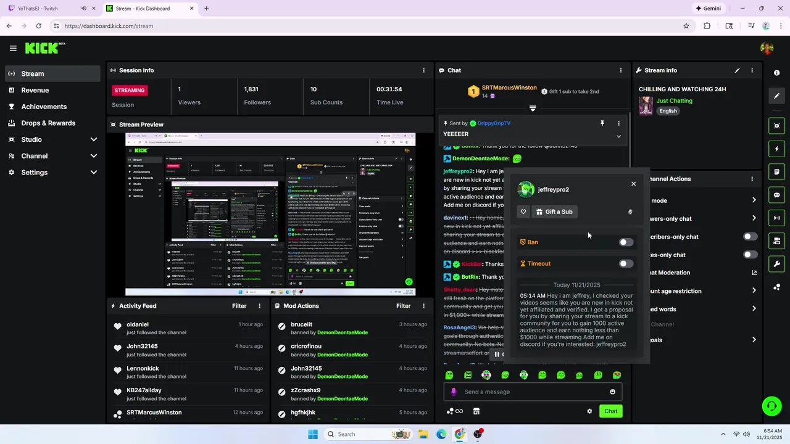Click the shop icon below the message box
This screenshot has height=444, width=790.
pos(476,411)
